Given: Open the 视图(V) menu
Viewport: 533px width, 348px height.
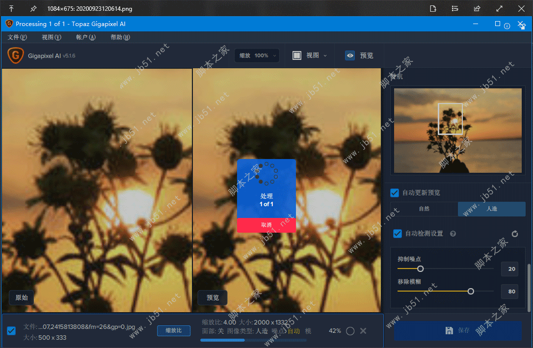Looking at the screenshot, I should tap(52, 37).
